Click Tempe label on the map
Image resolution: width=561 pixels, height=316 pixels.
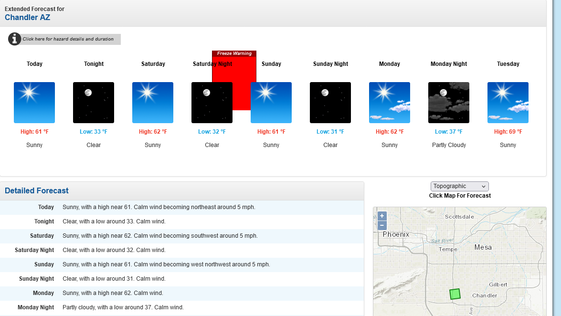448,250
